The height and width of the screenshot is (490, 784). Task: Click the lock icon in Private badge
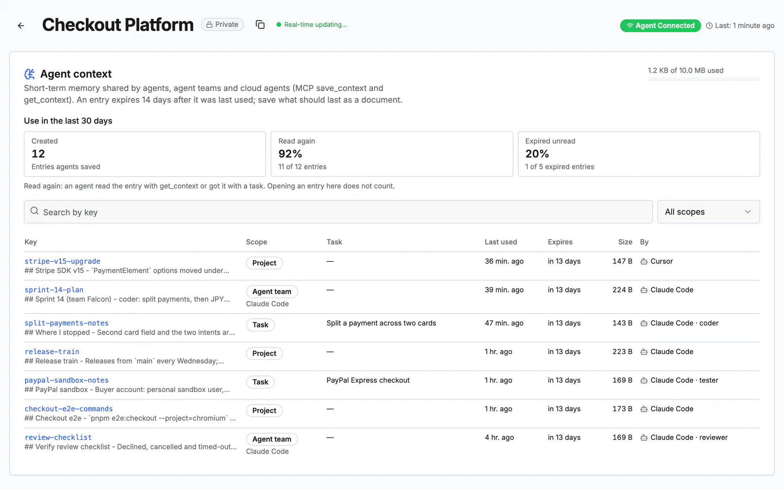tap(210, 25)
